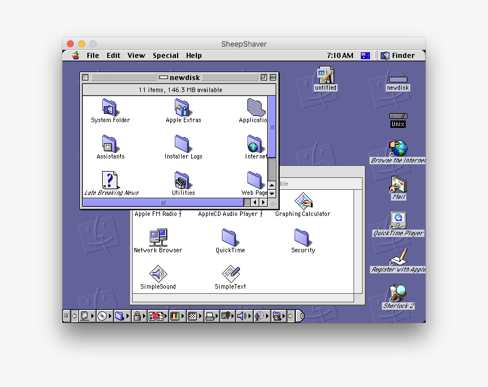The height and width of the screenshot is (387, 488).
Task: Click Control Strip scroll-right arrow
Action: coord(291,317)
